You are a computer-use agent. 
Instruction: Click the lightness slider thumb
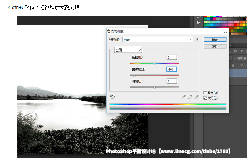pos(155,88)
